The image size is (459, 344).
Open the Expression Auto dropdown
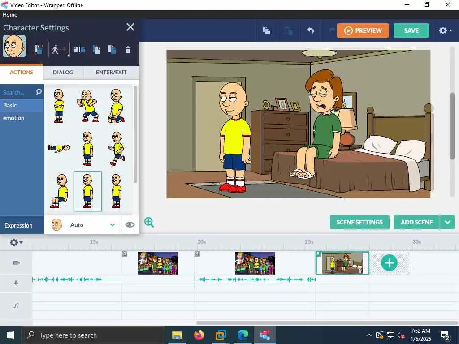pos(83,225)
